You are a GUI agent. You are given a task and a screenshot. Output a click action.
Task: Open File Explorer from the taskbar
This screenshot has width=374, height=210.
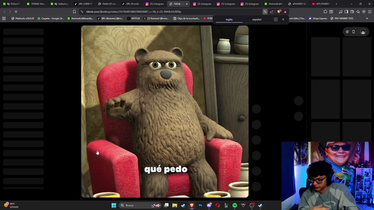[x=175, y=205]
